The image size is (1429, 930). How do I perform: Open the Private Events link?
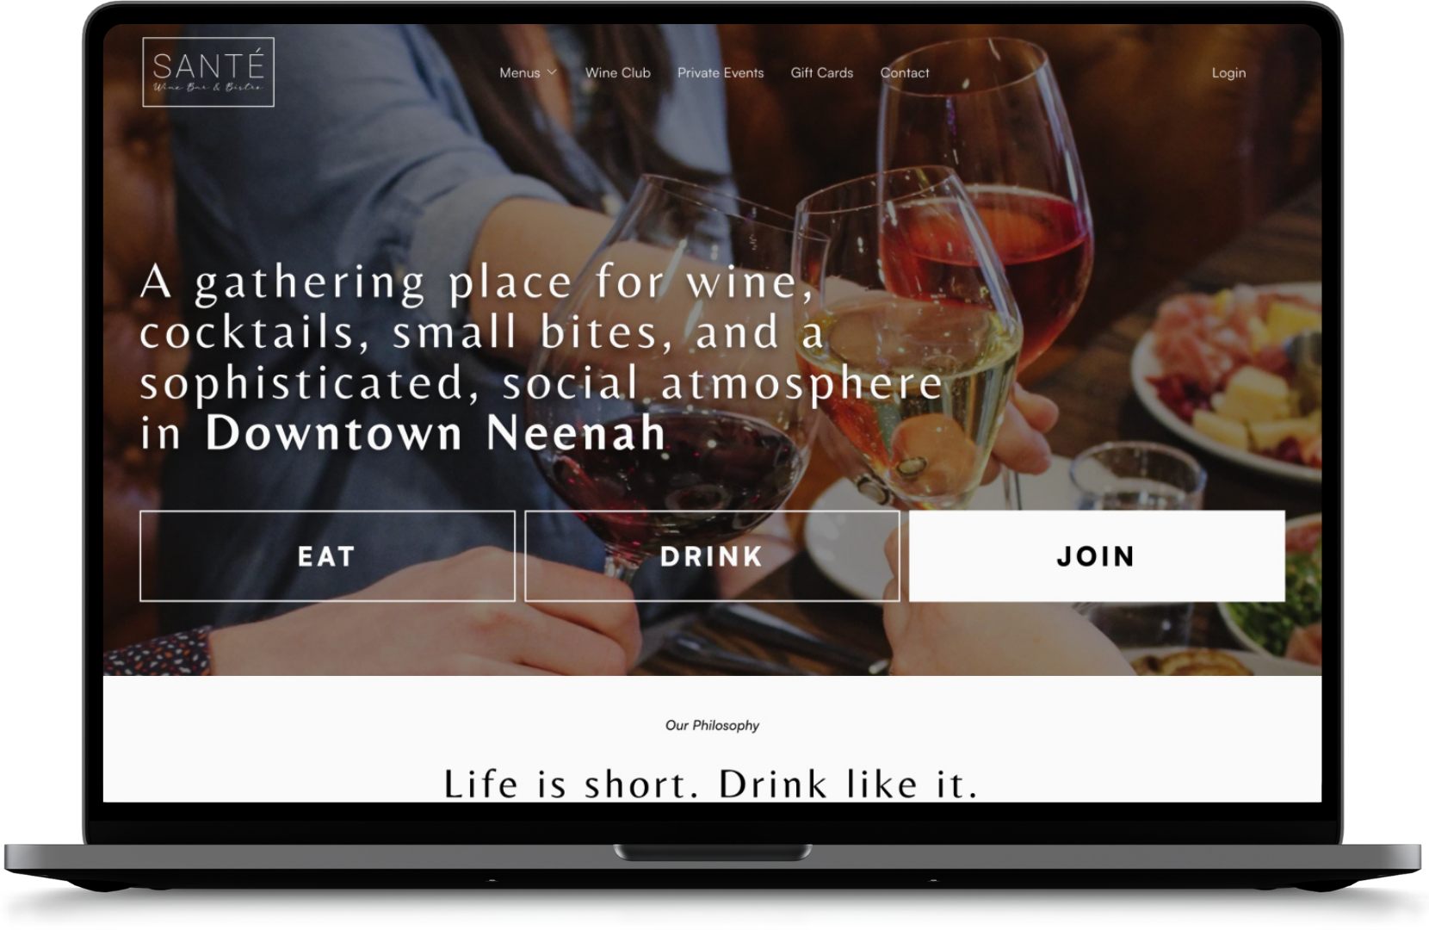click(x=721, y=73)
